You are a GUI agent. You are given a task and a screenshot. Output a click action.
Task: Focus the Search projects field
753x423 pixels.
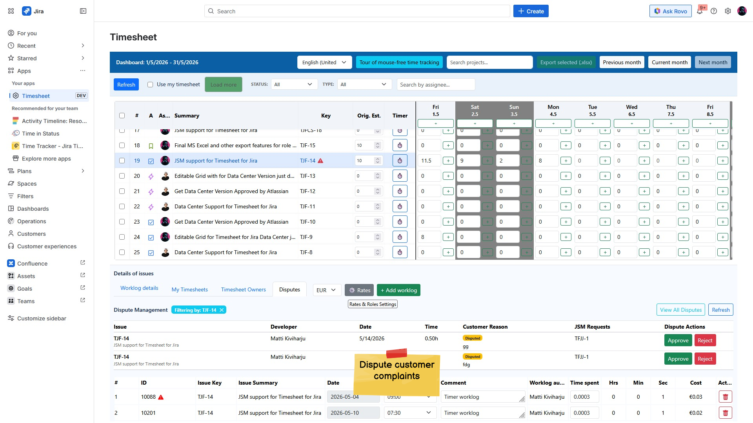[489, 62]
